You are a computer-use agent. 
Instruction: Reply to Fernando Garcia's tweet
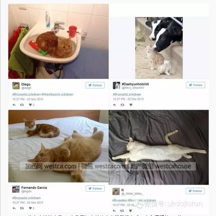pyautogui.click(x=14, y=208)
